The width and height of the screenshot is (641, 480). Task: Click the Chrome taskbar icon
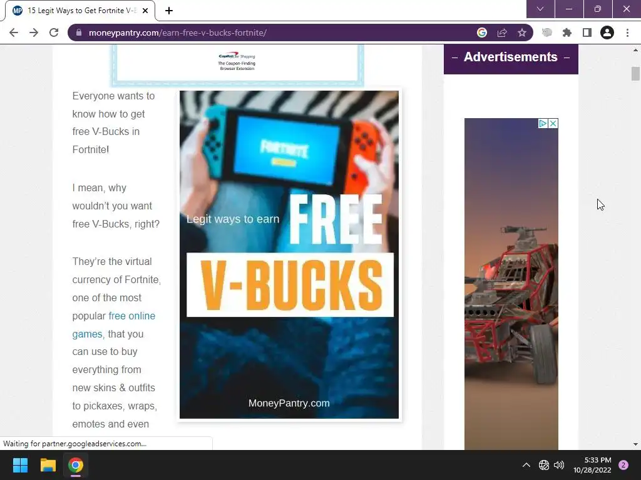(x=76, y=465)
